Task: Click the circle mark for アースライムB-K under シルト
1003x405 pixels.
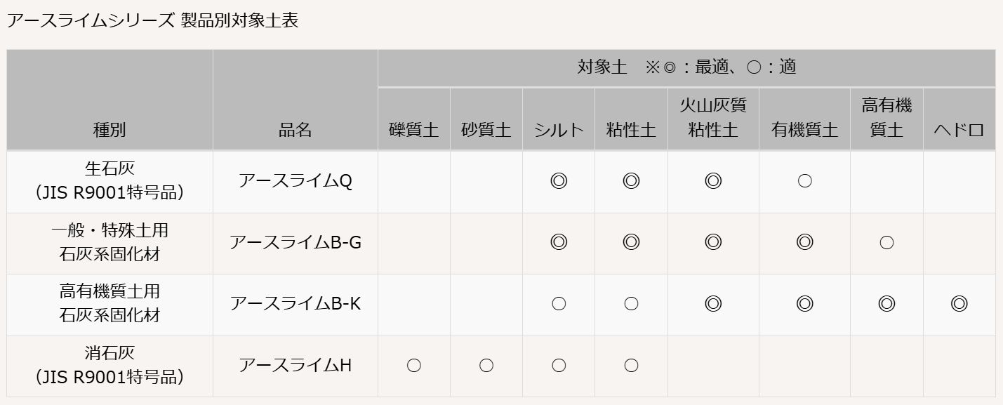Action: [x=559, y=304]
